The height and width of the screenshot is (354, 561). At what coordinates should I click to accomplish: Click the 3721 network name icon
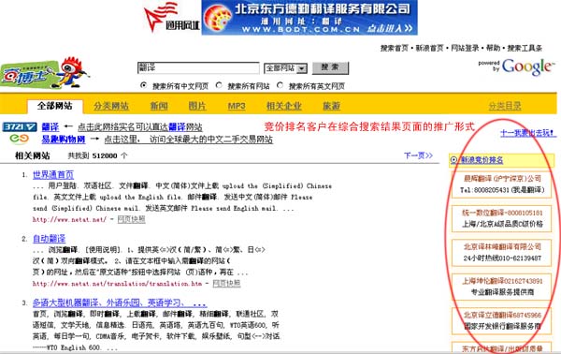coord(20,126)
